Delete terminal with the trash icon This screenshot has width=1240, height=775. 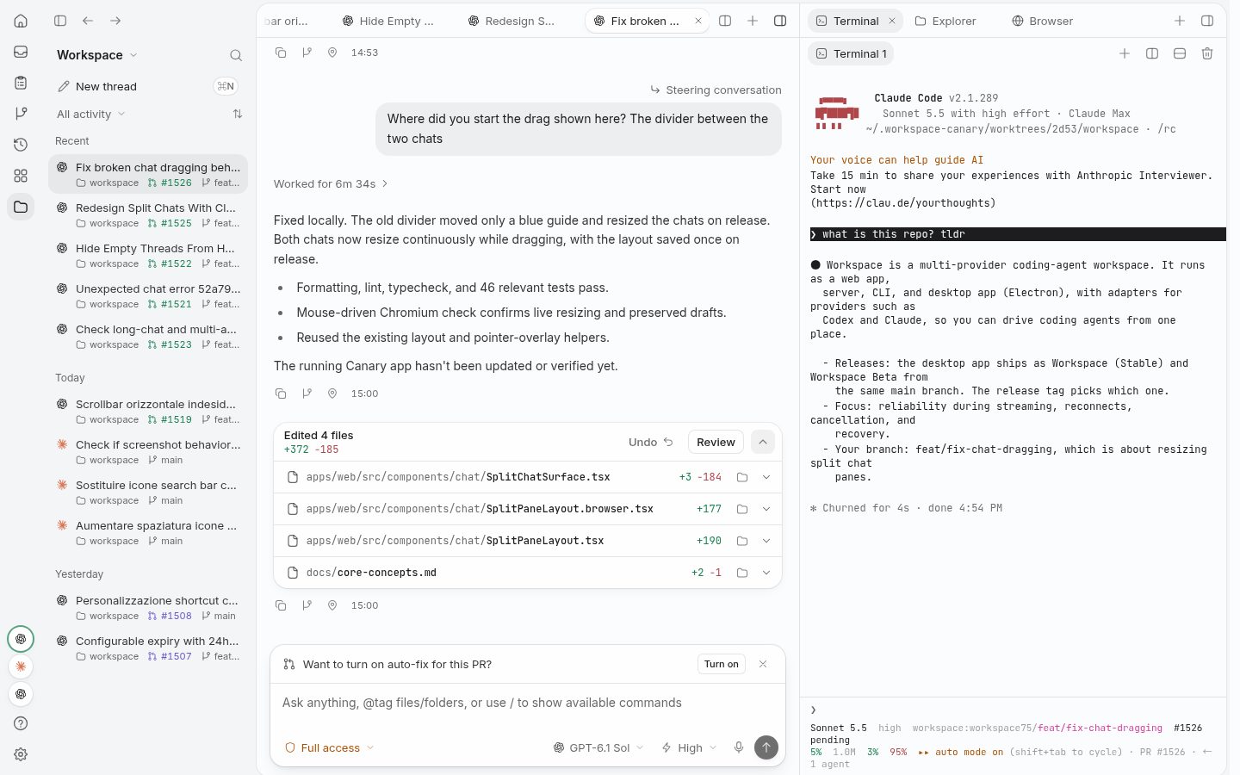[x=1207, y=53]
